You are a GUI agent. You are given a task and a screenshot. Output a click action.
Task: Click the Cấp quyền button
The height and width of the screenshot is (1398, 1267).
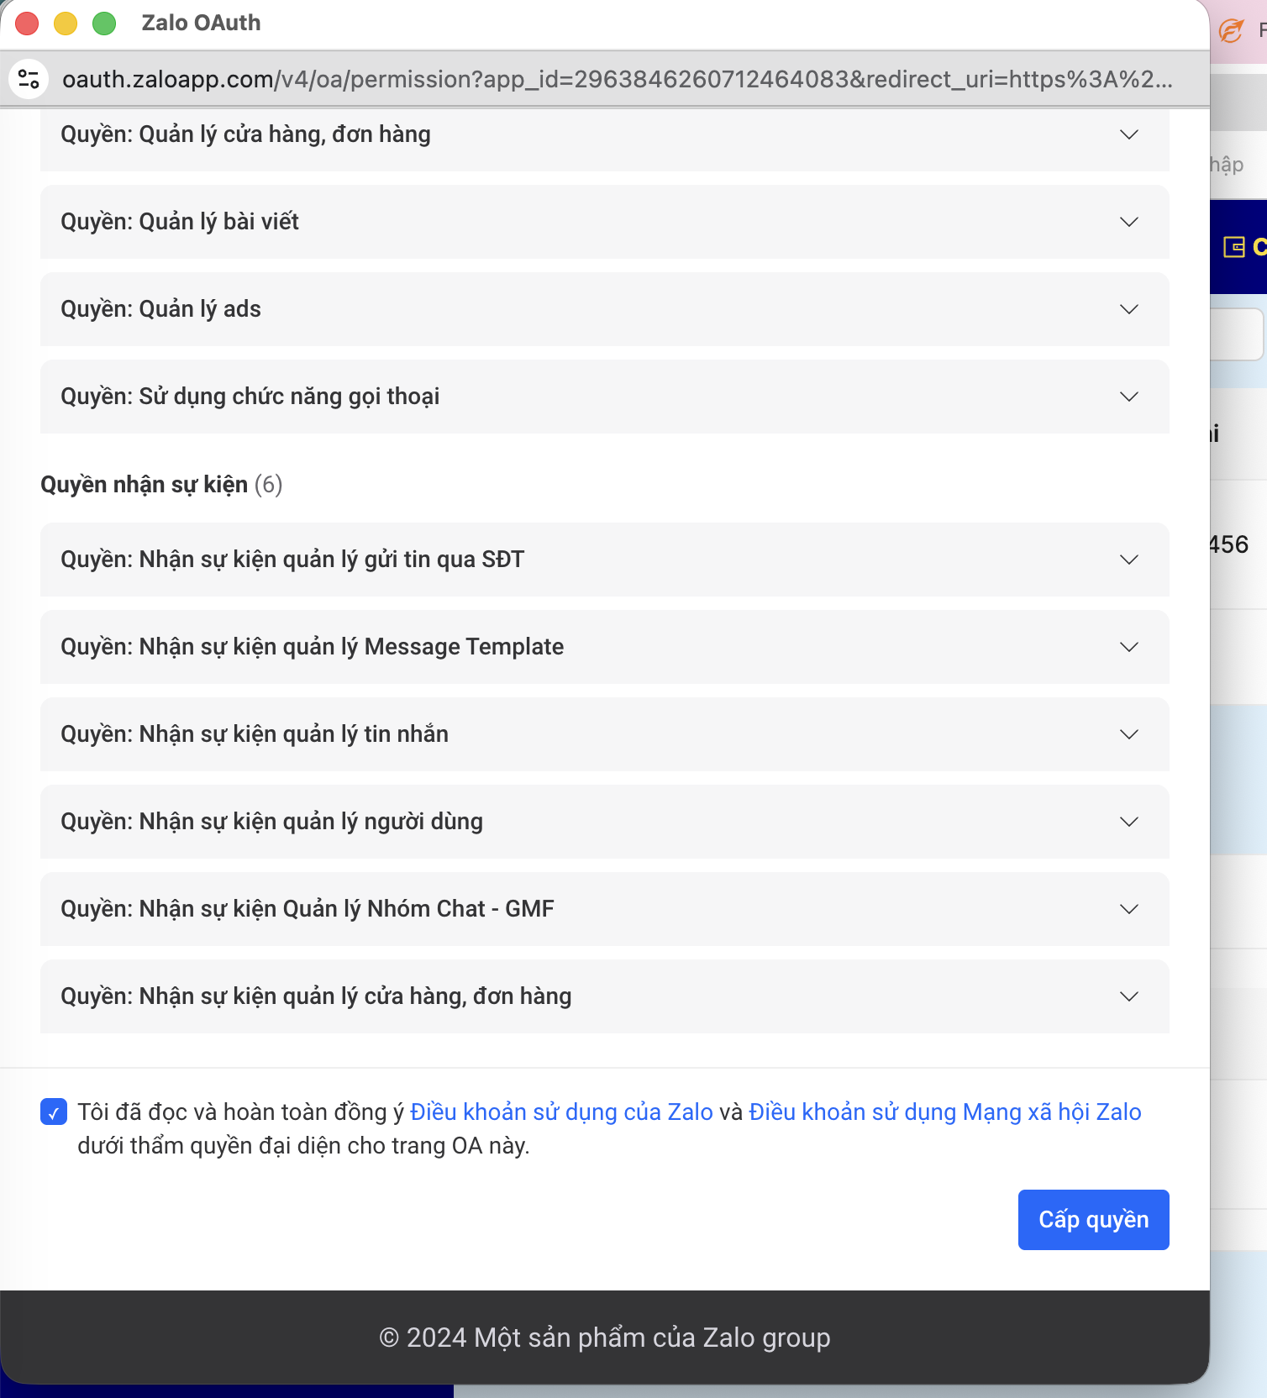pyautogui.click(x=1094, y=1220)
